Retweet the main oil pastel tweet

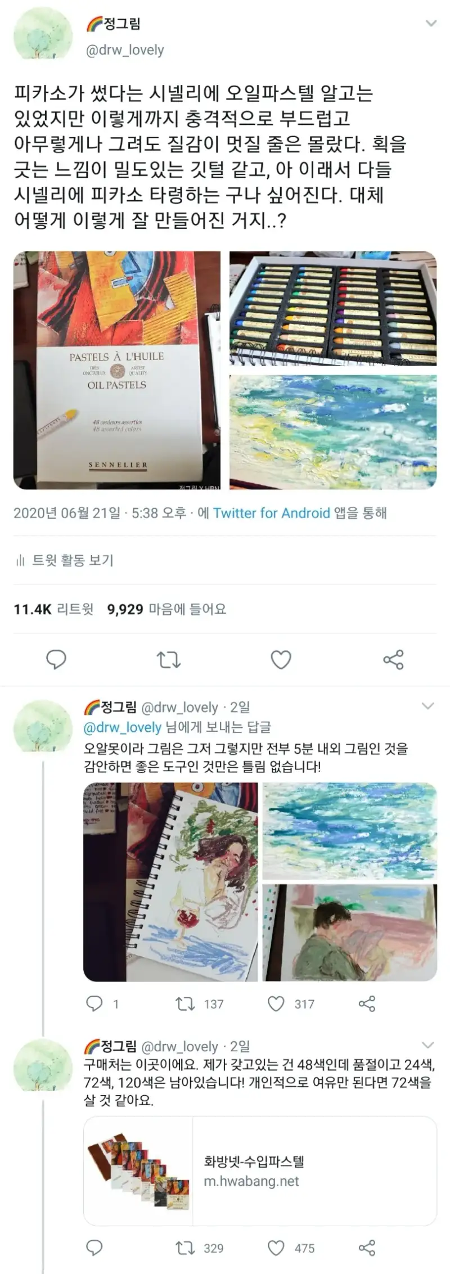click(168, 659)
